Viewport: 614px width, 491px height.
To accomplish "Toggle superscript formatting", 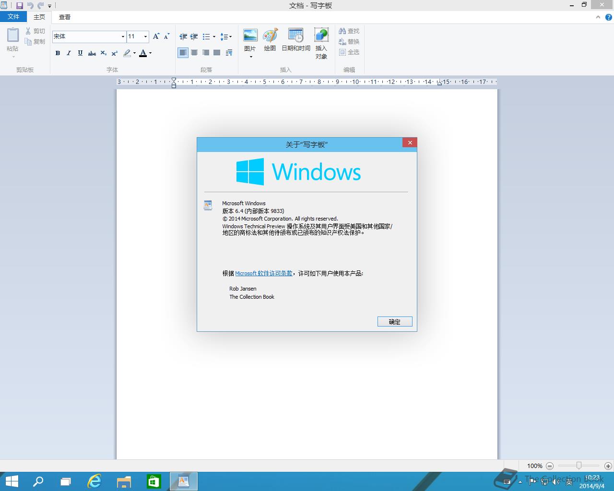I will point(115,53).
